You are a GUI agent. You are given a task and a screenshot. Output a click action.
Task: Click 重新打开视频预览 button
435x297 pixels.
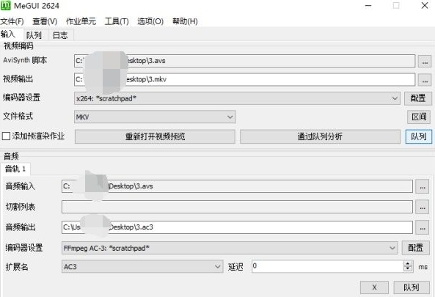pos(155,136)
